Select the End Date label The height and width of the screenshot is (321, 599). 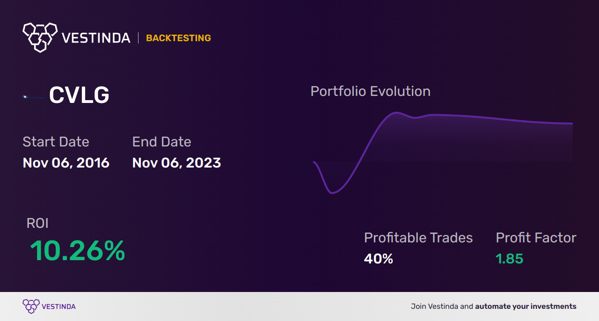pyautogui.click(x=161, y=142)
